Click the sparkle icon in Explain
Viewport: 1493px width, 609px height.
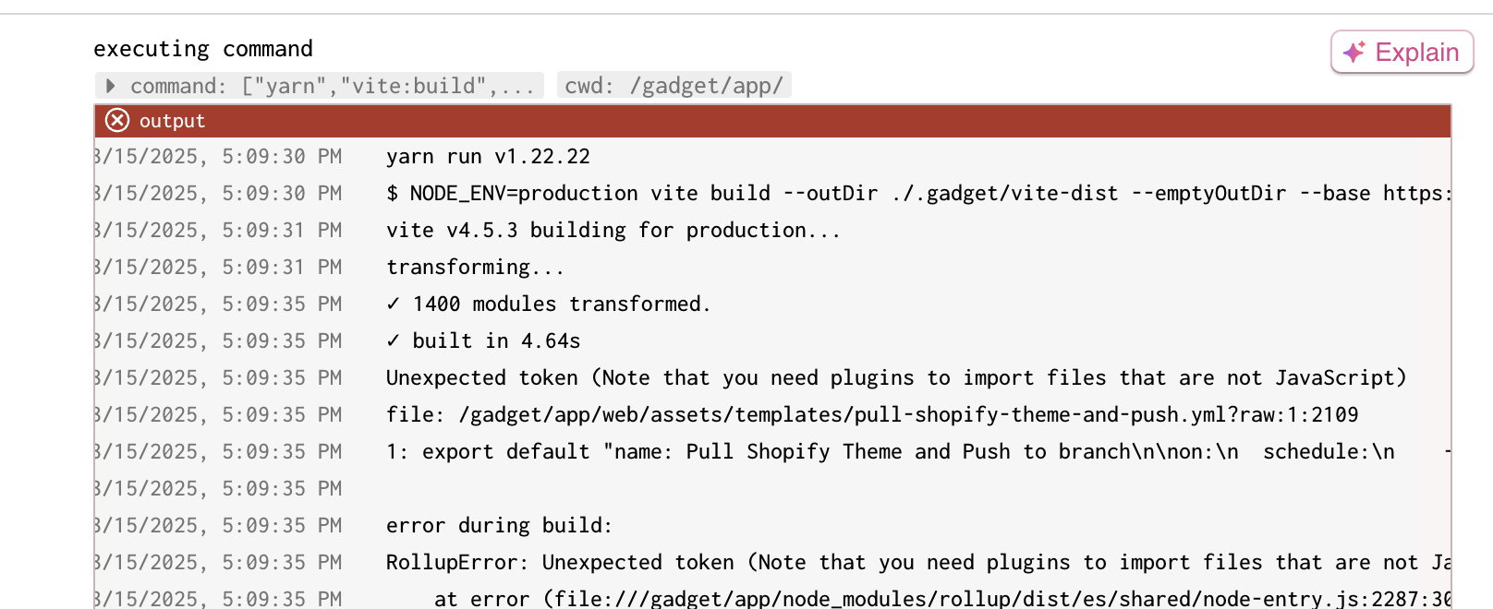tap(1354, 52)
